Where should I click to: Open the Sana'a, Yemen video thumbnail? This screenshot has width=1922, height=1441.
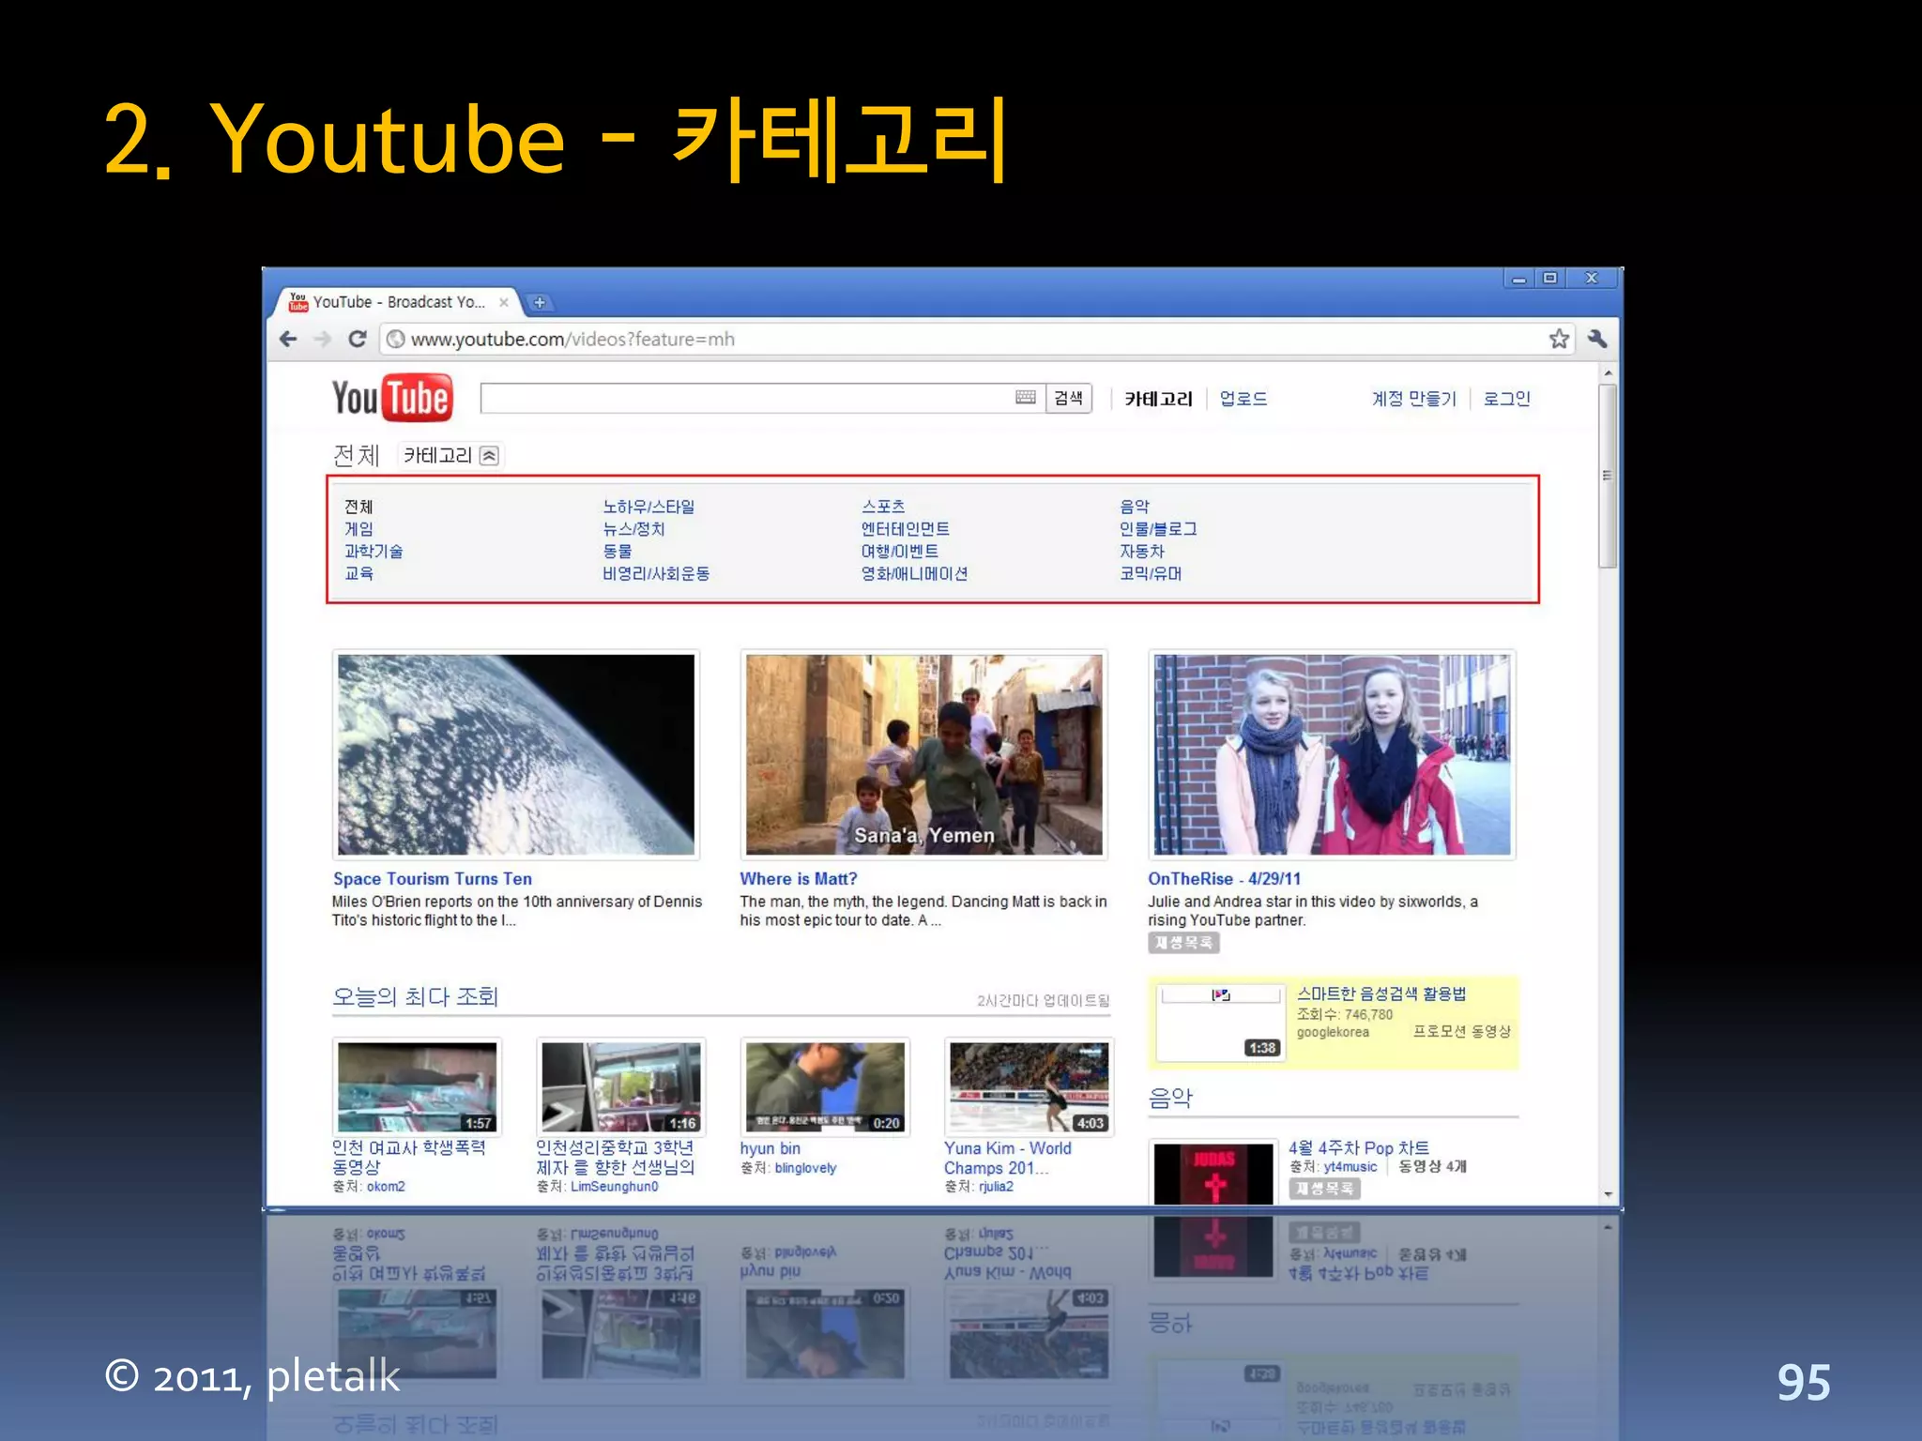pyautogui.click(x=923, y=754)
